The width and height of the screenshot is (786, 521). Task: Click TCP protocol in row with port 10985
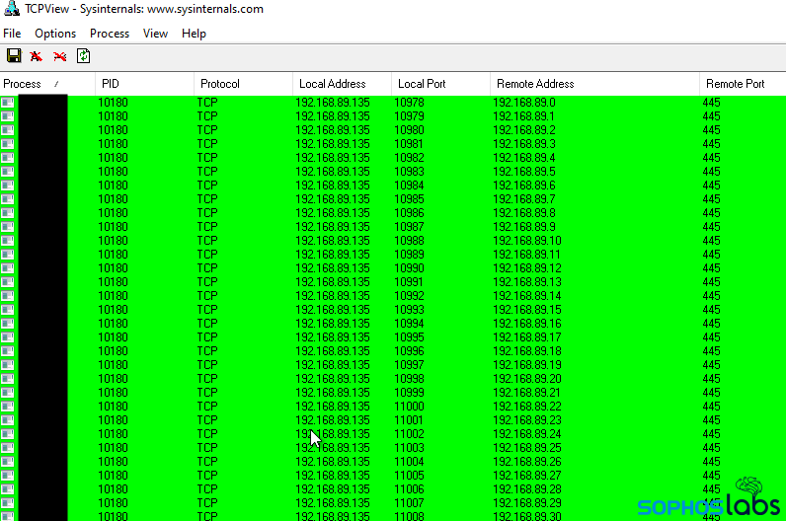(x=207, y=199)
